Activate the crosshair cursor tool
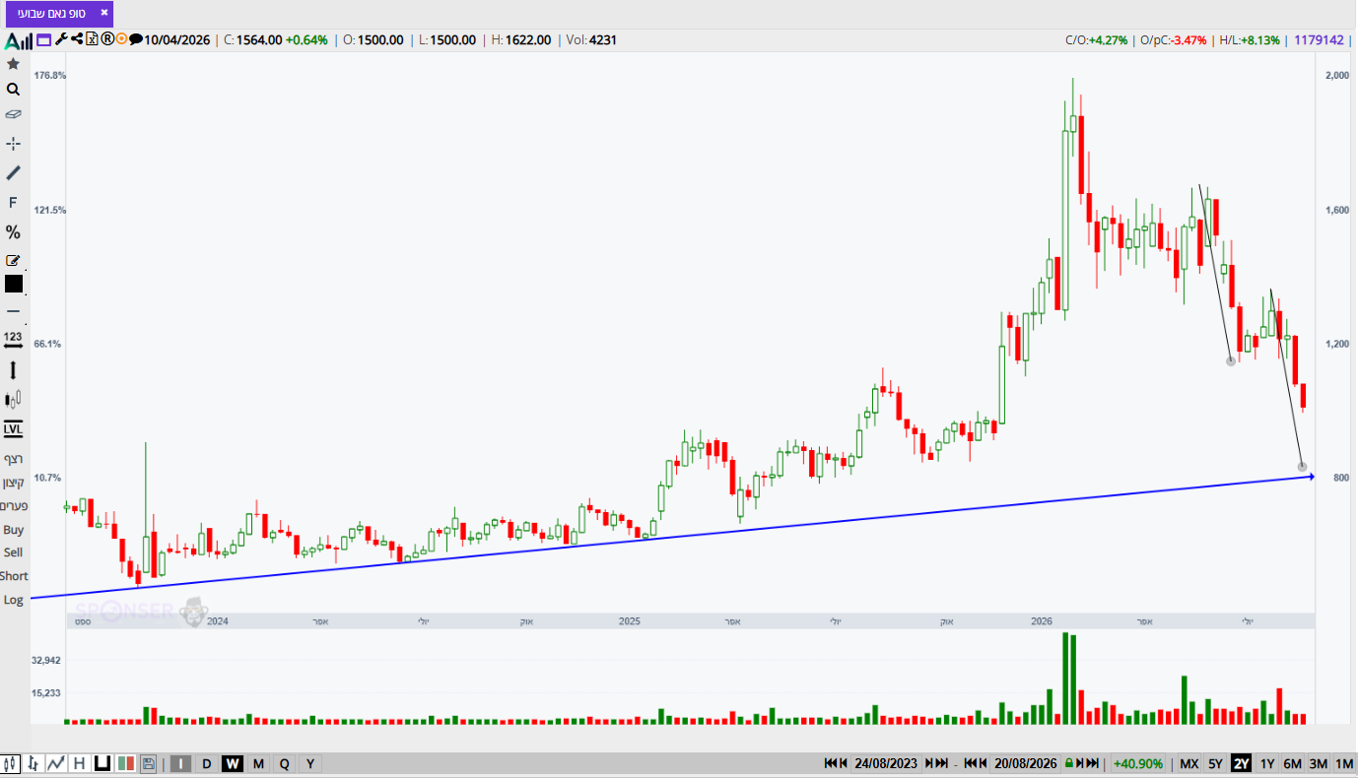 (x=13, y=144)
